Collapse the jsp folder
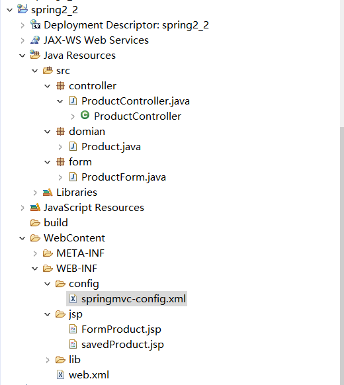This screenshot has height=385, width=344. (48, 314)
